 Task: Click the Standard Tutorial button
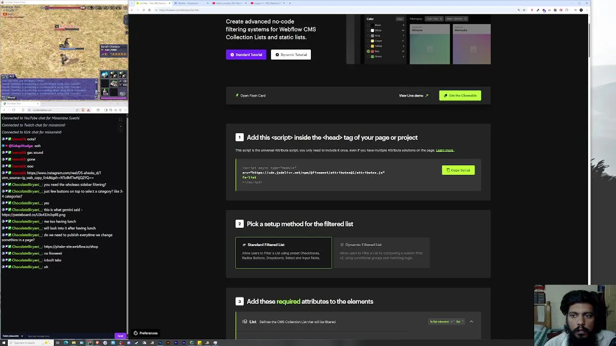click(x=246, y=54)
